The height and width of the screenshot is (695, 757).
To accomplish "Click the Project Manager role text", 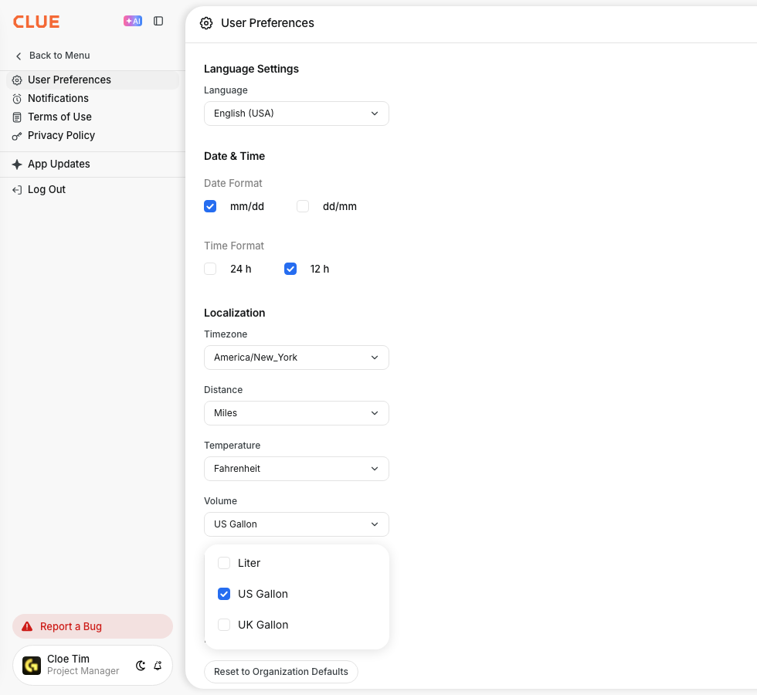I will point(83,671).
